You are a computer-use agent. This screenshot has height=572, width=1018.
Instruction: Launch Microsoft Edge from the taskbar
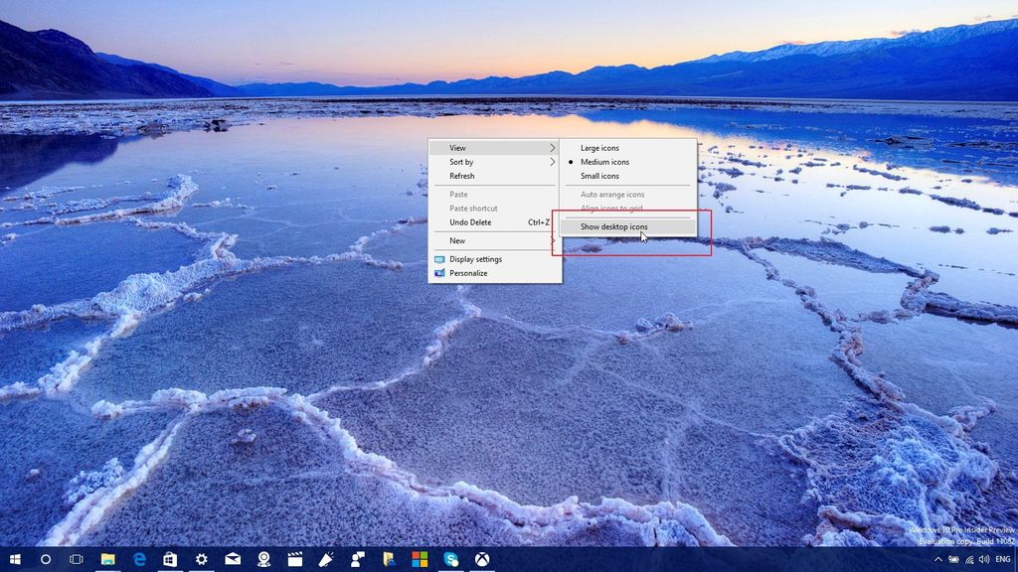139,560
